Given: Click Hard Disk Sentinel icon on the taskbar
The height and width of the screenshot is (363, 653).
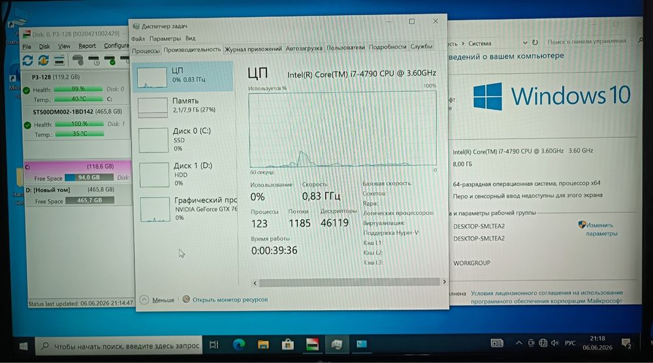Looking at the screenshot, I should coord(312,344).
